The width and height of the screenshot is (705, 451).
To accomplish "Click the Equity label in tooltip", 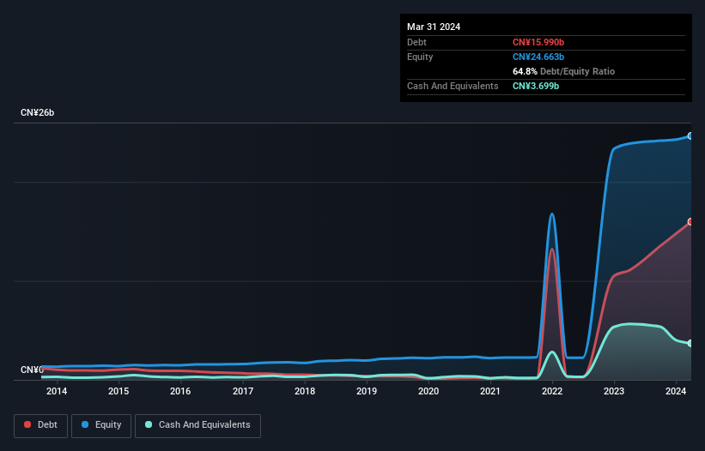I will (x=420, y=57).
